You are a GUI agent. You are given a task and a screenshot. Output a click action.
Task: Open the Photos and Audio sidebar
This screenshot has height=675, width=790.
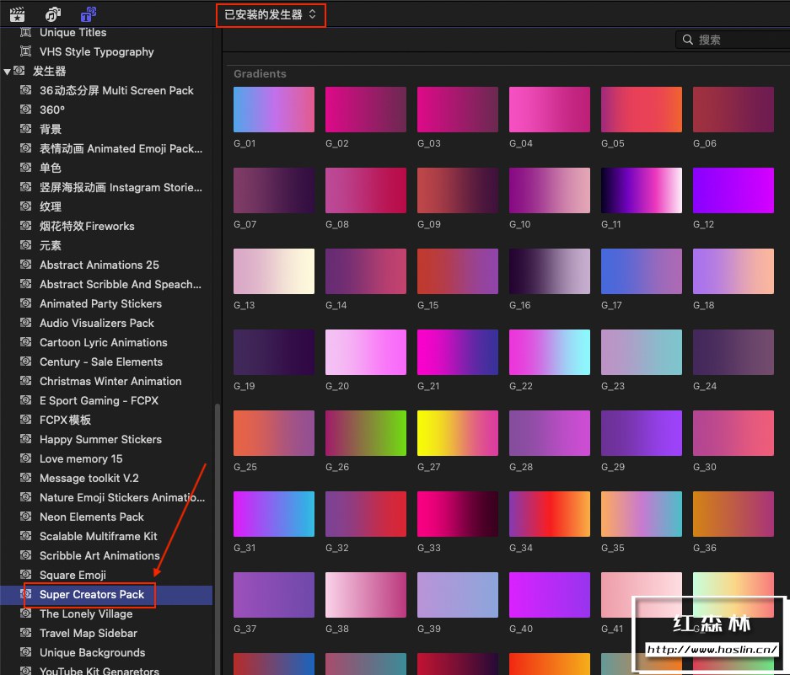(x=53, y=13)
